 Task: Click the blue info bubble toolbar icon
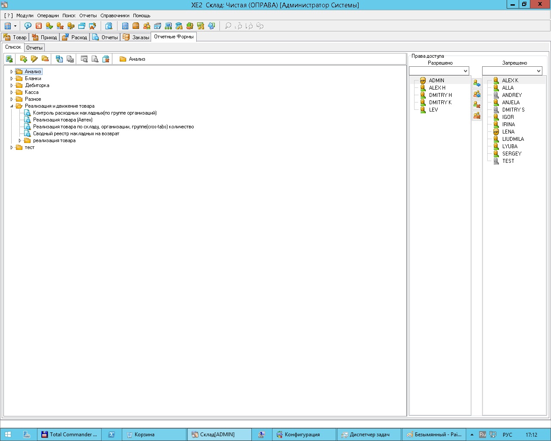point(28,26)
